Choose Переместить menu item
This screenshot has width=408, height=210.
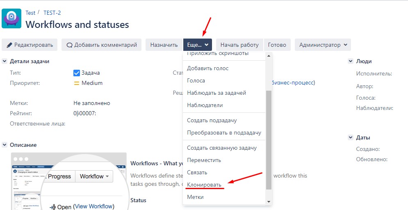224,160
